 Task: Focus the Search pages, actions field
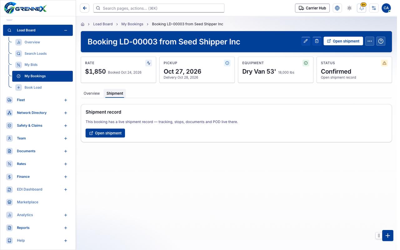[x=159, y=8]
